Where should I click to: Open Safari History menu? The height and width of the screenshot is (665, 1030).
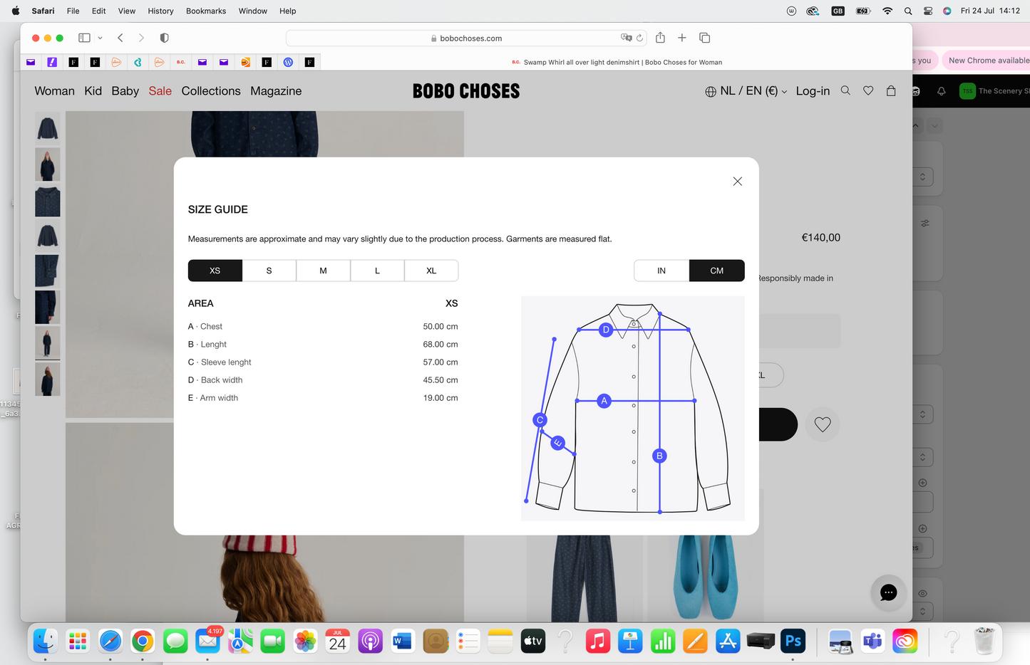click(160, 11)
